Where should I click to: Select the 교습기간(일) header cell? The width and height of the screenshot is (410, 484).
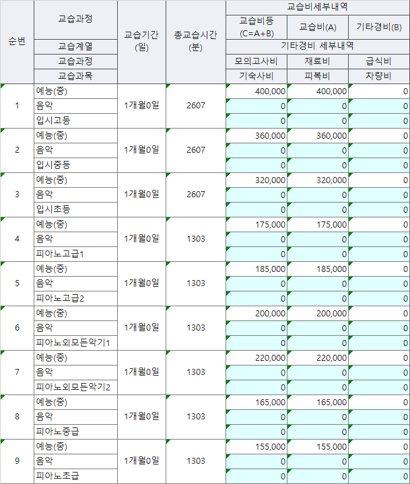(141, 42)
